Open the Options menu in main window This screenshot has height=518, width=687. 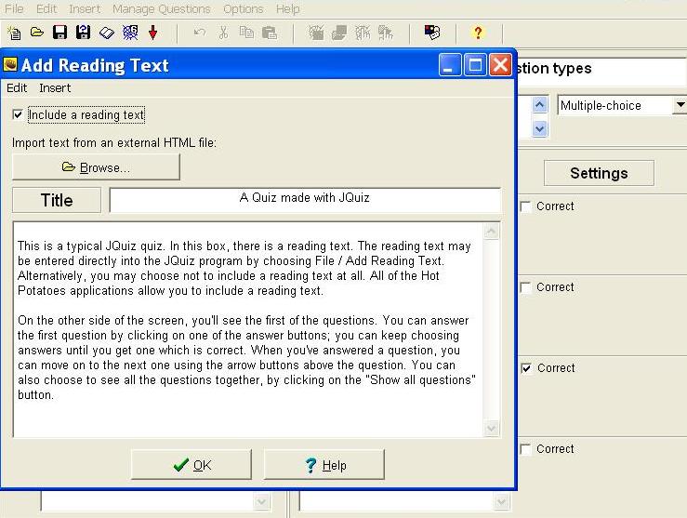click(244, 8)
